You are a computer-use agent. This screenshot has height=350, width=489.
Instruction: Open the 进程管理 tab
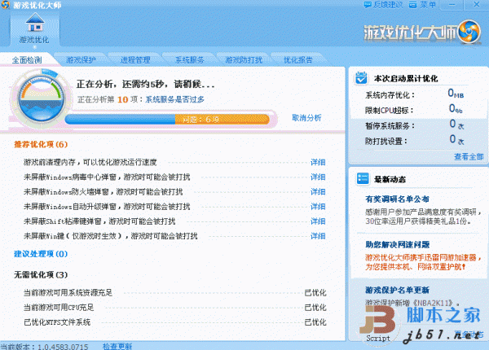pos(135,59)
